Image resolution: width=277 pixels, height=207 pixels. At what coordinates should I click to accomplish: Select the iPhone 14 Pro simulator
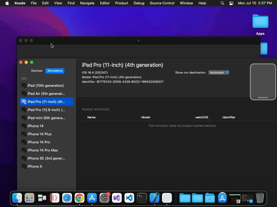pyautogui.click(x=47, y=142)
